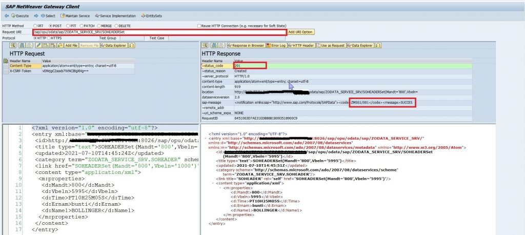
Task: Click the HTTP Header button
Action: click(x=301, y=45)
